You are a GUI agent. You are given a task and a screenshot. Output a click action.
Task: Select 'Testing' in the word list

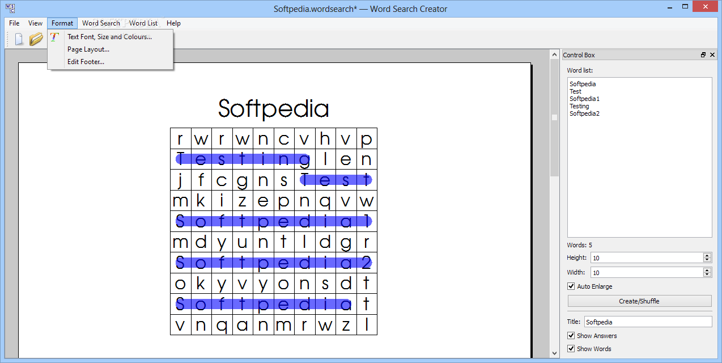tap(579, 106)
